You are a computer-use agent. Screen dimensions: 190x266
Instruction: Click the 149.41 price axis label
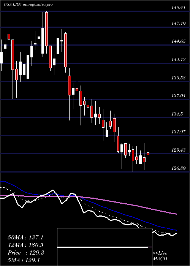[x=179, y=7]
